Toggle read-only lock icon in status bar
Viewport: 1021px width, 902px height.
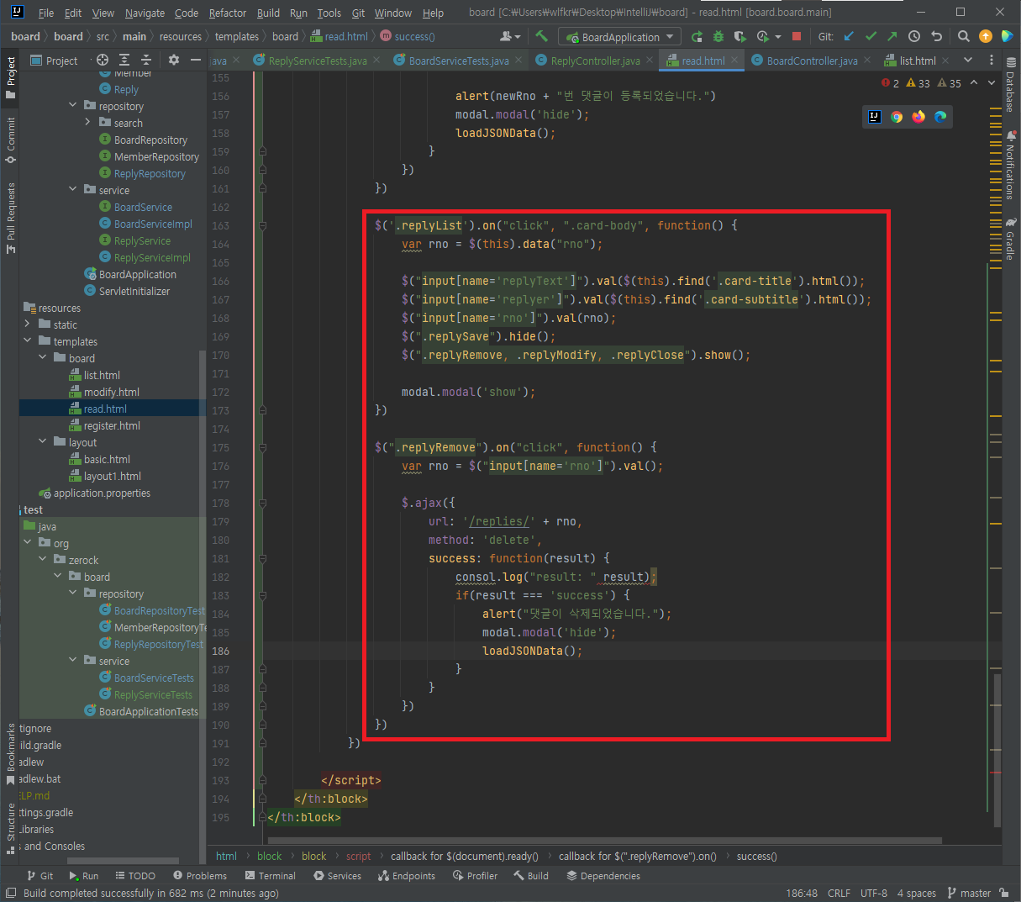coord(1004,893)
